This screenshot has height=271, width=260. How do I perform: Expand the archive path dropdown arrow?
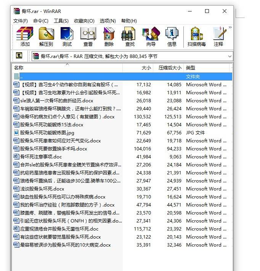click(230, 56)
